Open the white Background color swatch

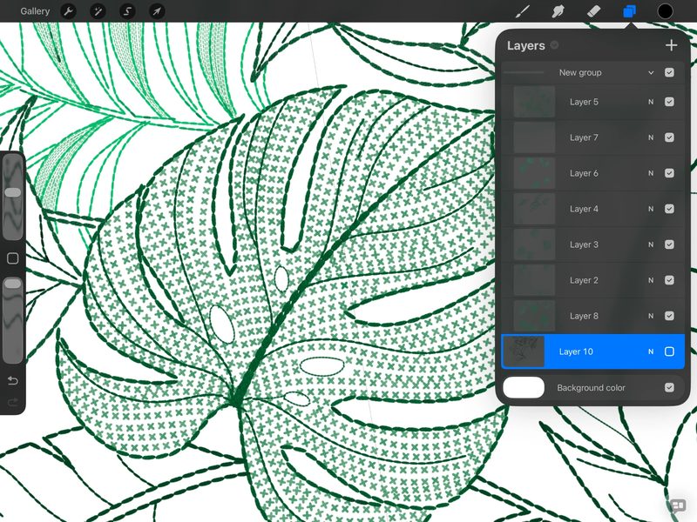tap(524, 387)
